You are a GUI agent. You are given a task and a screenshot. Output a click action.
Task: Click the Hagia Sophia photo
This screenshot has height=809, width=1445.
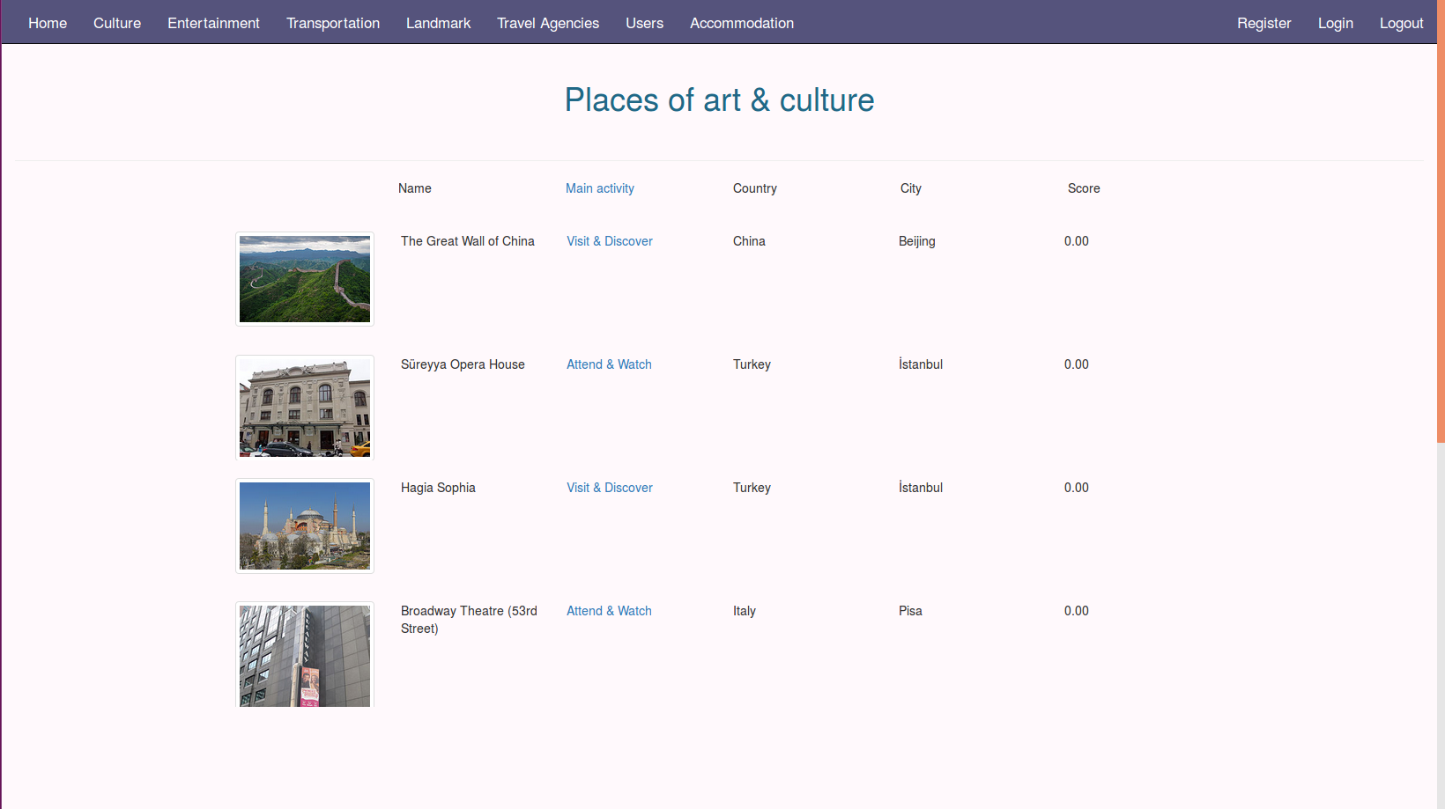tap(305, 526)
